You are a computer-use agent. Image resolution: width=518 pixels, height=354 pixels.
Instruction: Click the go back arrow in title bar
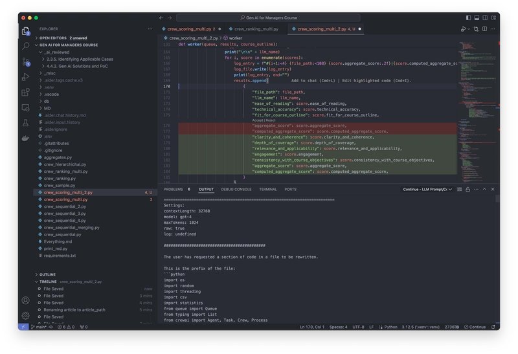tap(161, 18)
